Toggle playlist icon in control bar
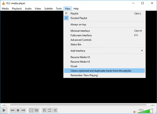This screenshot has width=157, height=114. pyautogui.click(x=44, y=110)
